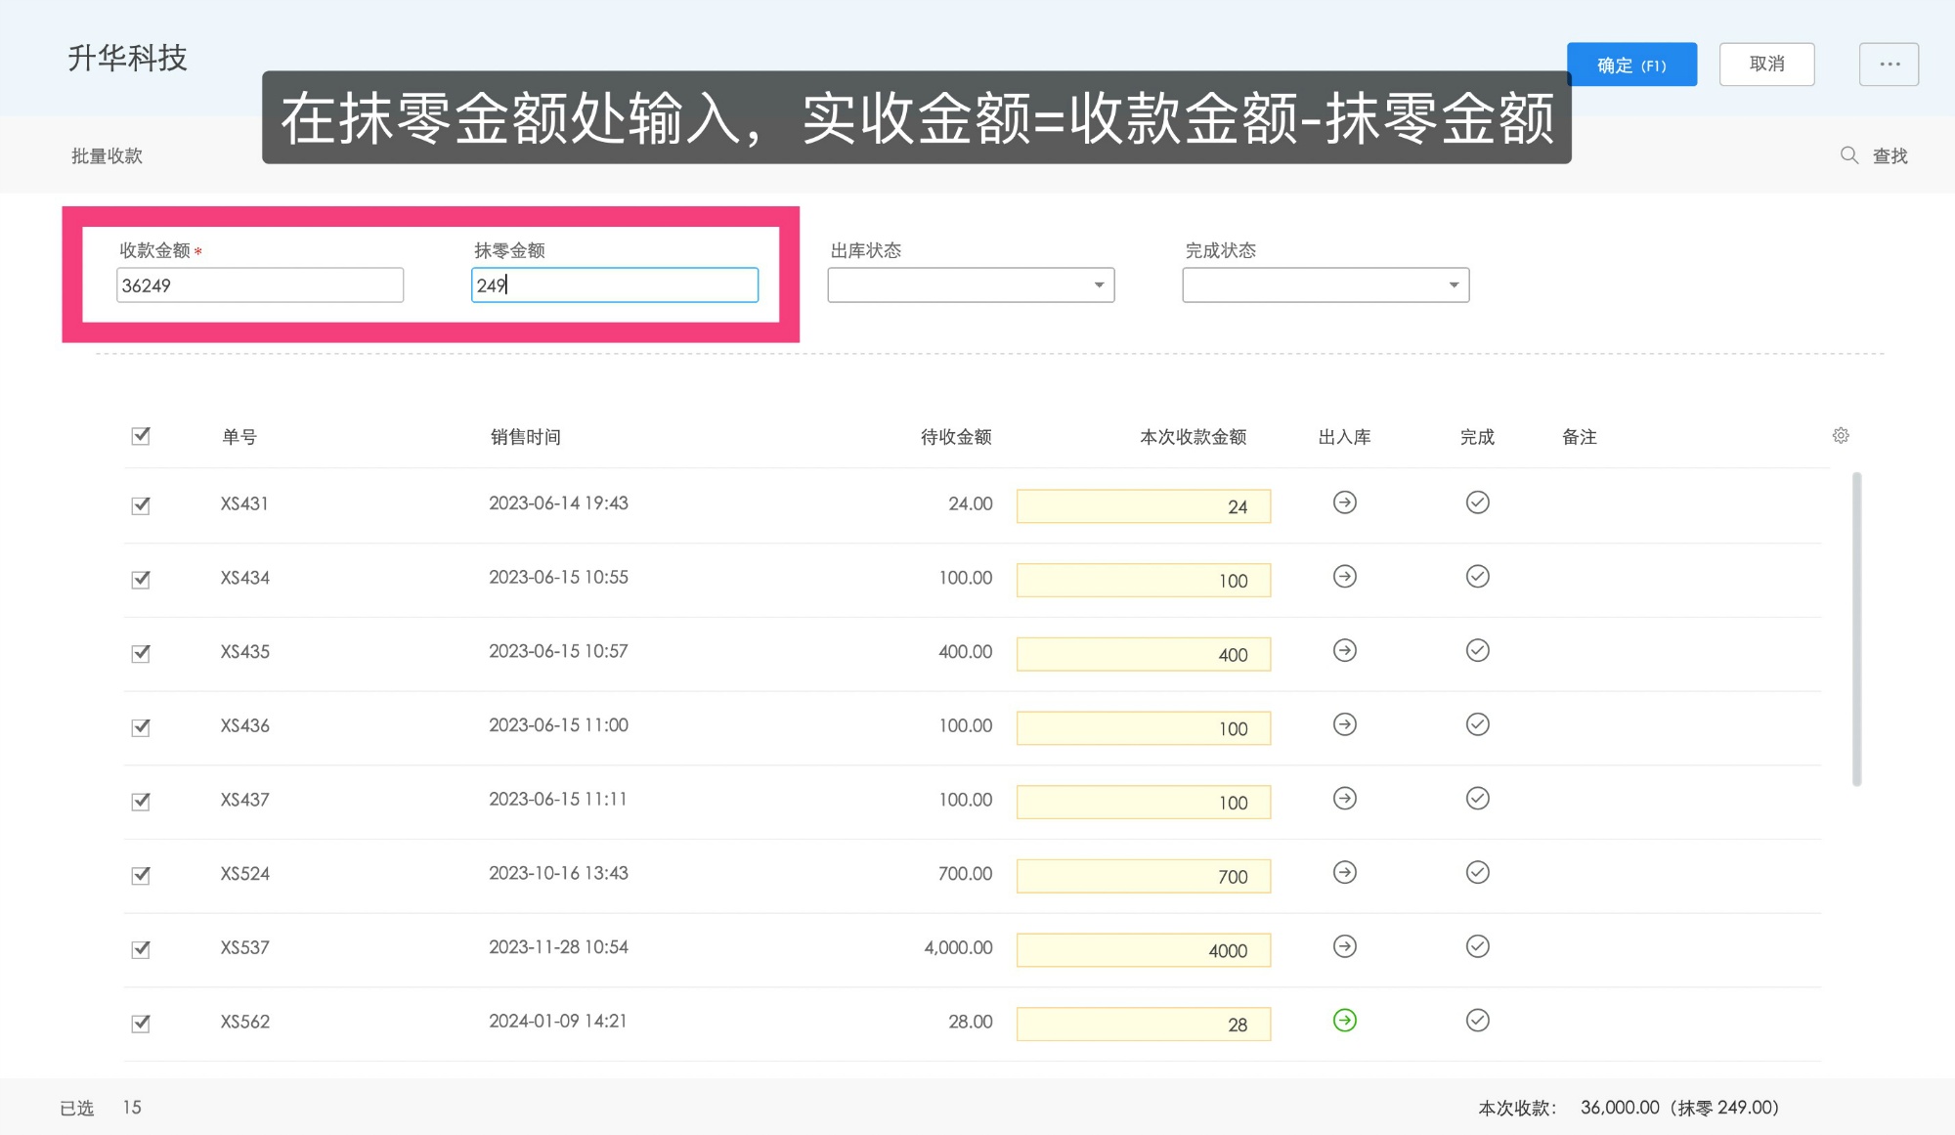Select the 批量收款 tab

[107, 154]
